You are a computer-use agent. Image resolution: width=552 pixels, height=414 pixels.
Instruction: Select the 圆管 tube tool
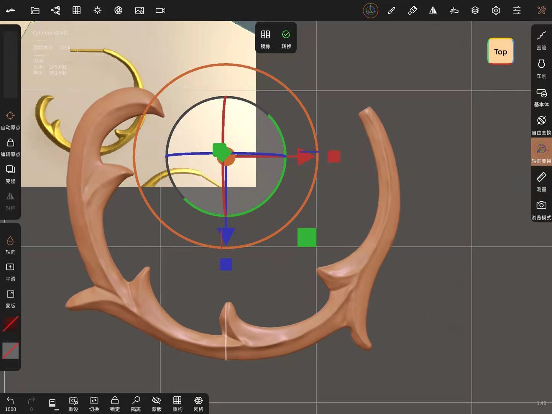(x=541, y=40)
